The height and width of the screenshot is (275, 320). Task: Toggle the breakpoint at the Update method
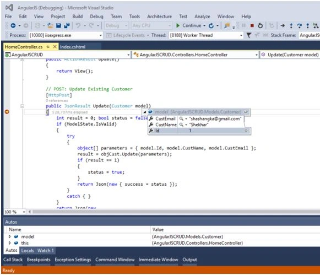pos(7,112)
